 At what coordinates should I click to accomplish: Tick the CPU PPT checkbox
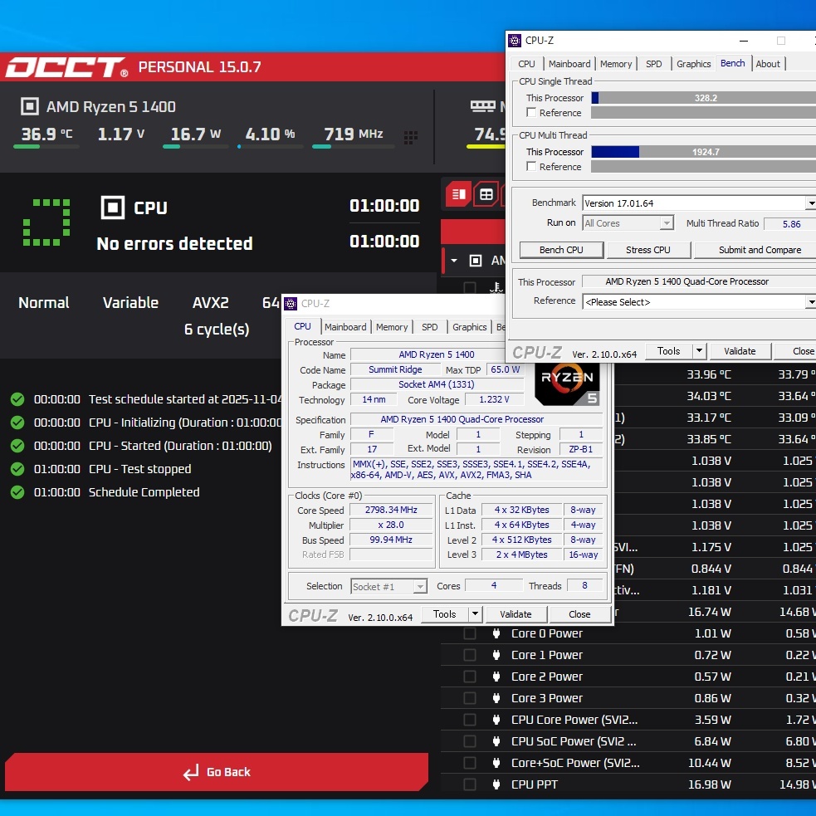click(469, 784)
